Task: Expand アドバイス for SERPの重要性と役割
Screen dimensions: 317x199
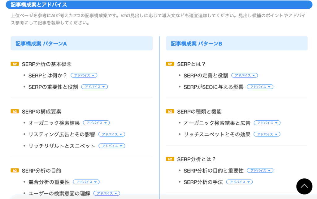Action: [94, 87]
